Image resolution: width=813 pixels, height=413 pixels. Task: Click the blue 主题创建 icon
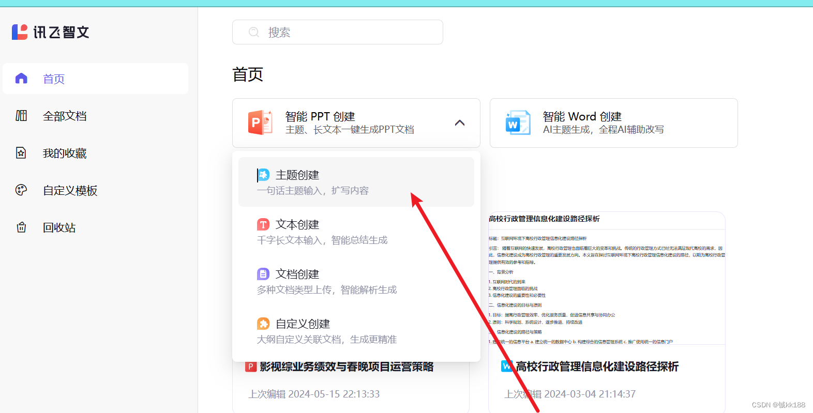point(263,175)
